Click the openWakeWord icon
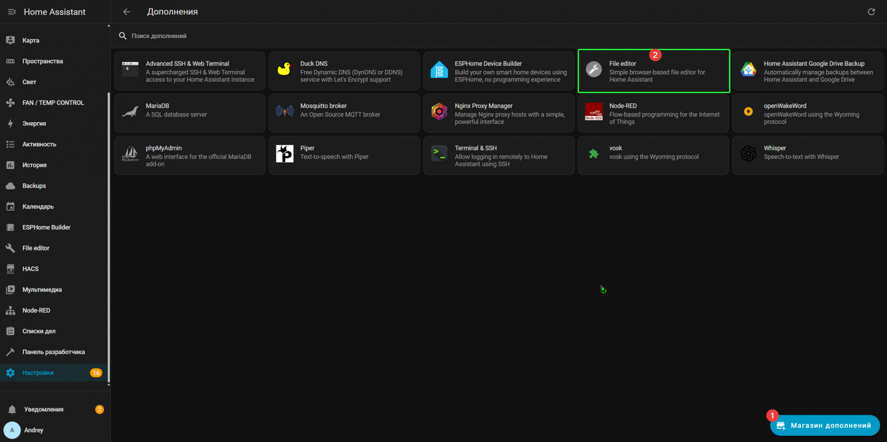Image resolution: width=887 pixels, height=442 pixels. (748, 111)
